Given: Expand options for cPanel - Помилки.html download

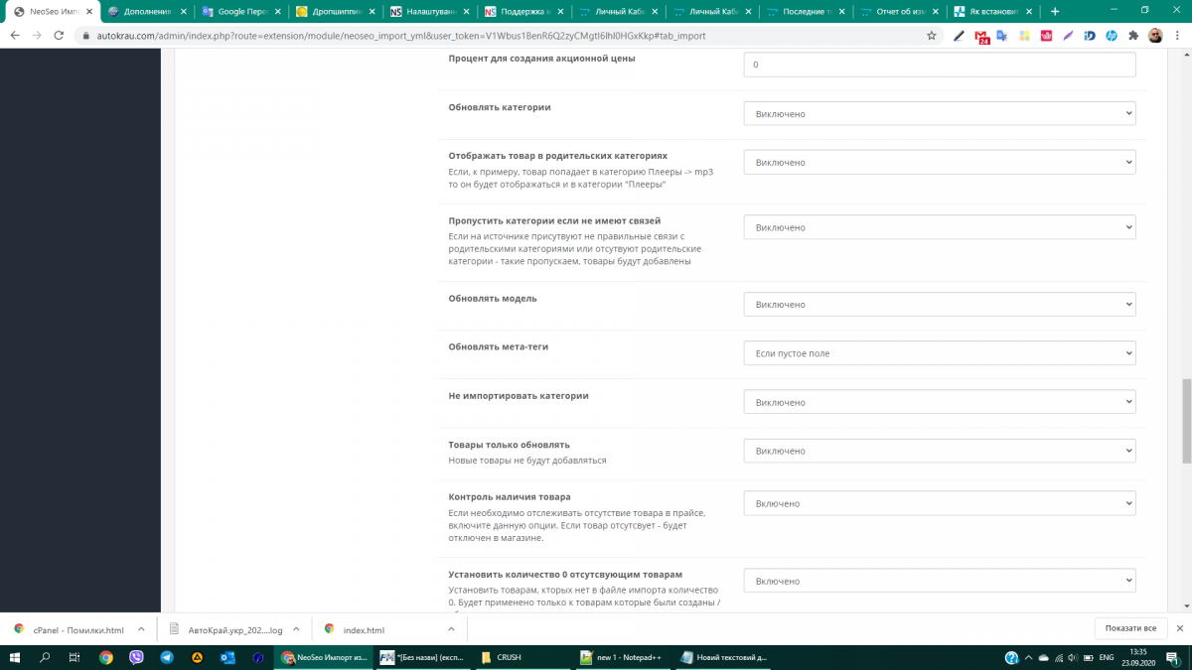Looking at the screenshot, I should click(x=141, y=628).
